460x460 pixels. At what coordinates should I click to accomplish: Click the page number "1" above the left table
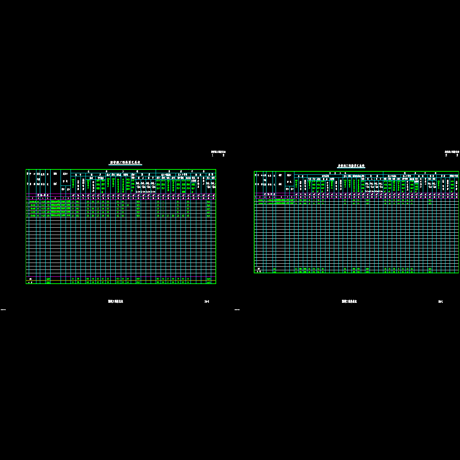(x=212, y=155)
